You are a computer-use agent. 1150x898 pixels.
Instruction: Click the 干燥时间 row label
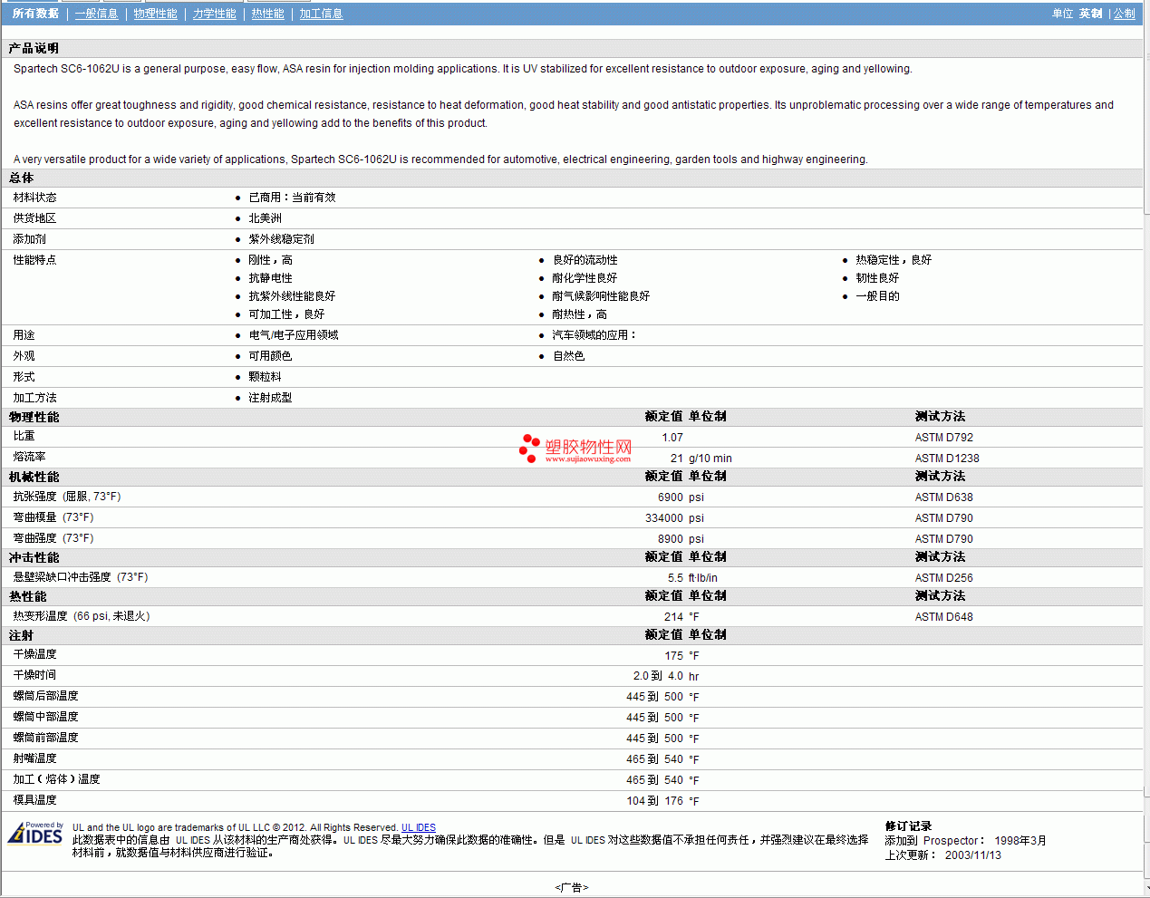point(34,674)
